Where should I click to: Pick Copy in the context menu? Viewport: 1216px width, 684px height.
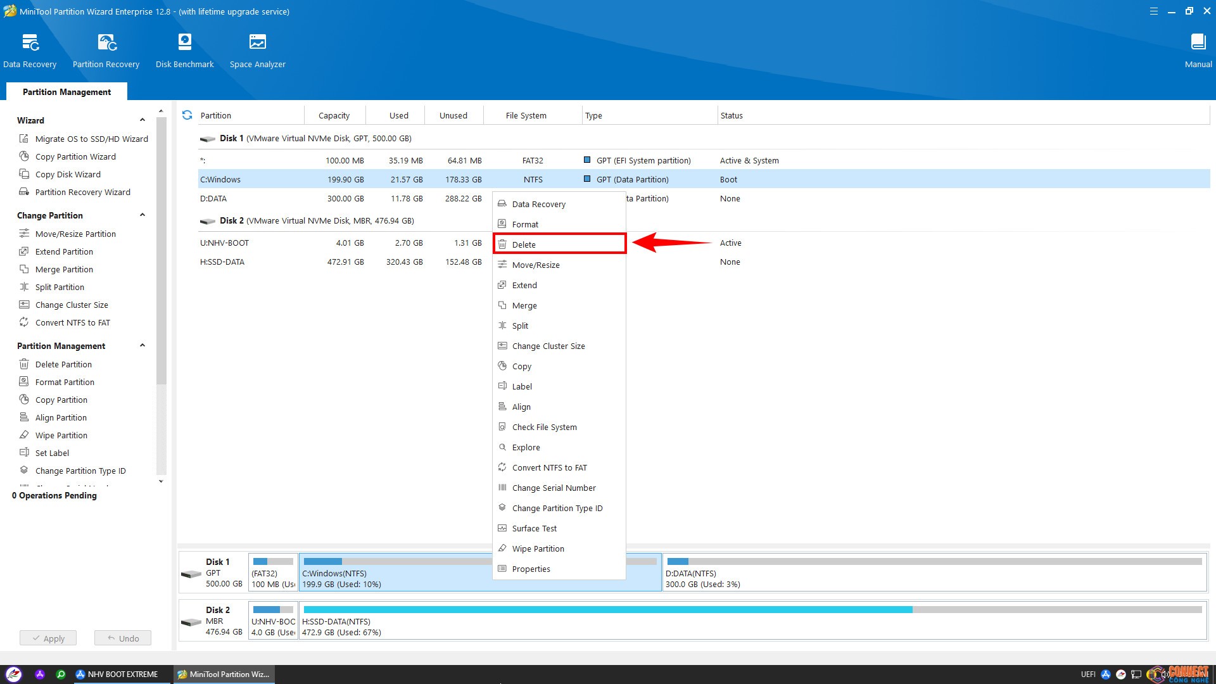[x=559, y=366]
